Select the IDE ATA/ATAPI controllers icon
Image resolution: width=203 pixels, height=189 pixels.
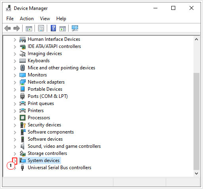[x=23, y=46]
